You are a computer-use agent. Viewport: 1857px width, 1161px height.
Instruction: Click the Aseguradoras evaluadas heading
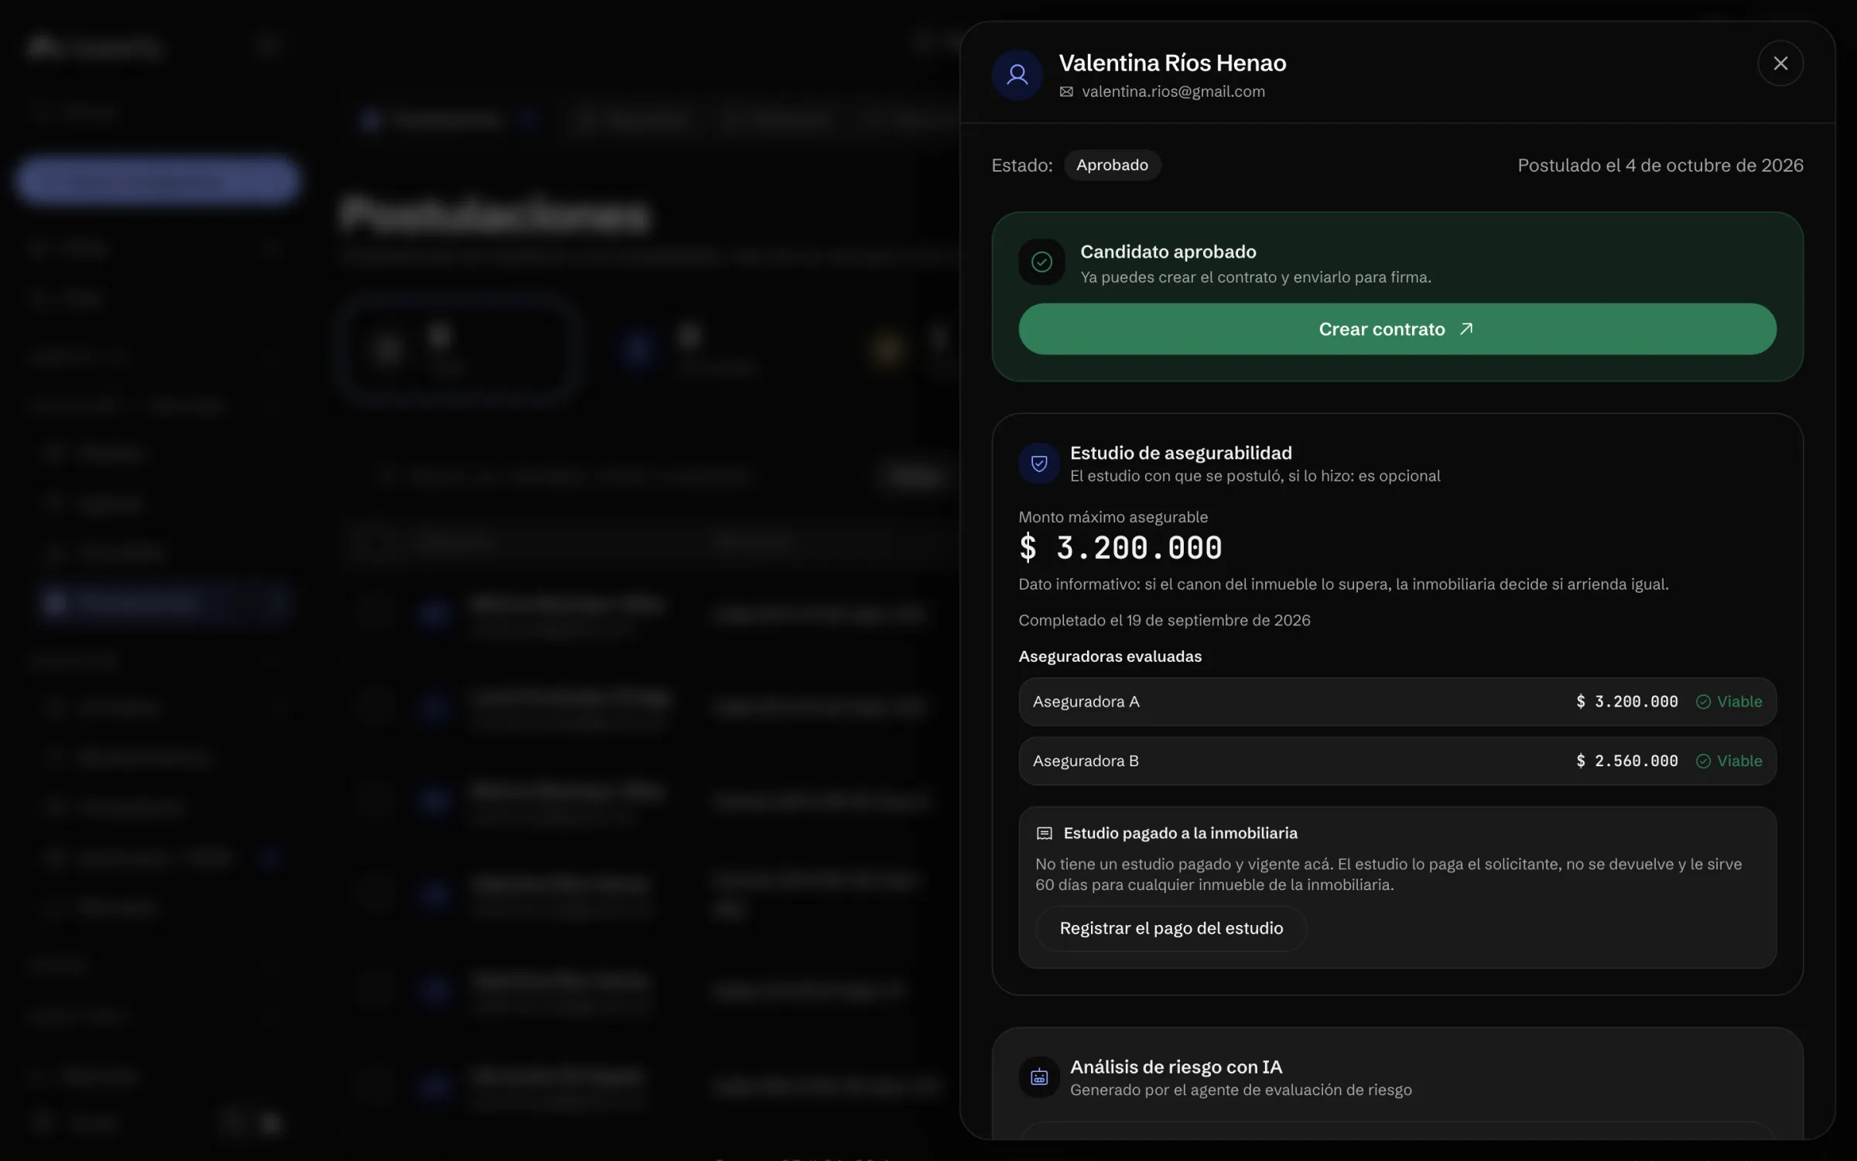coord(1110,656)
